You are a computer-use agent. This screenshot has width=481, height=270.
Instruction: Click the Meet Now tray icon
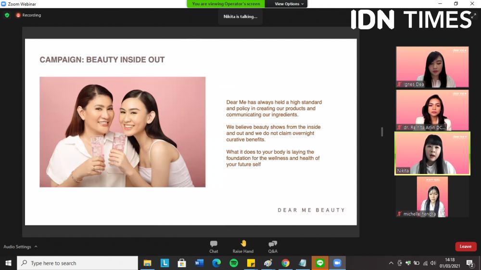(x=399, y=263)
